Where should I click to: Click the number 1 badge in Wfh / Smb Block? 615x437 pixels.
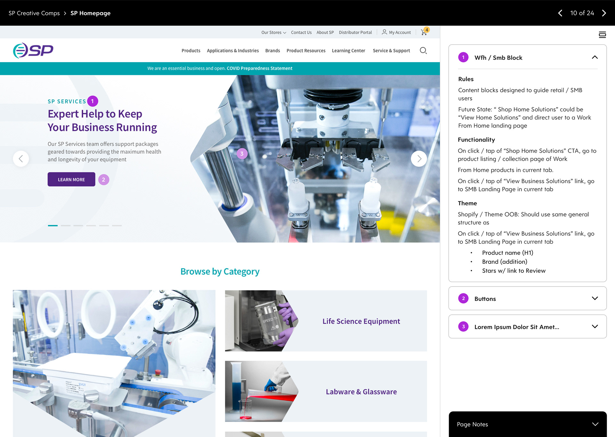[463, 57]
